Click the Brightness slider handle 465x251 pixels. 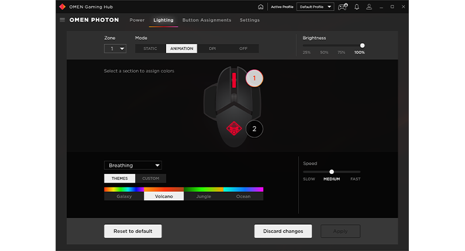tap(363, 46)
